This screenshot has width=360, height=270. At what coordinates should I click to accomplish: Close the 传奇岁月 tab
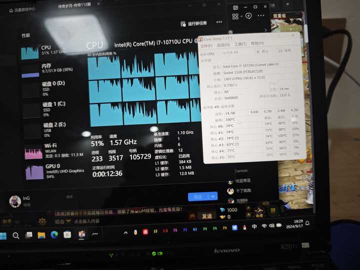pyautogui.click(x=98, y=4)
